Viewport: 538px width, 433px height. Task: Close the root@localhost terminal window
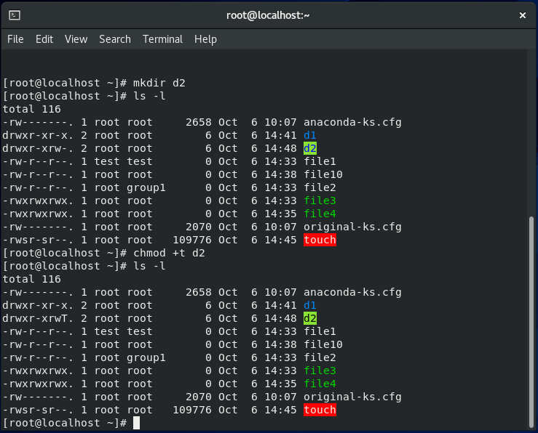coord(522,15)
